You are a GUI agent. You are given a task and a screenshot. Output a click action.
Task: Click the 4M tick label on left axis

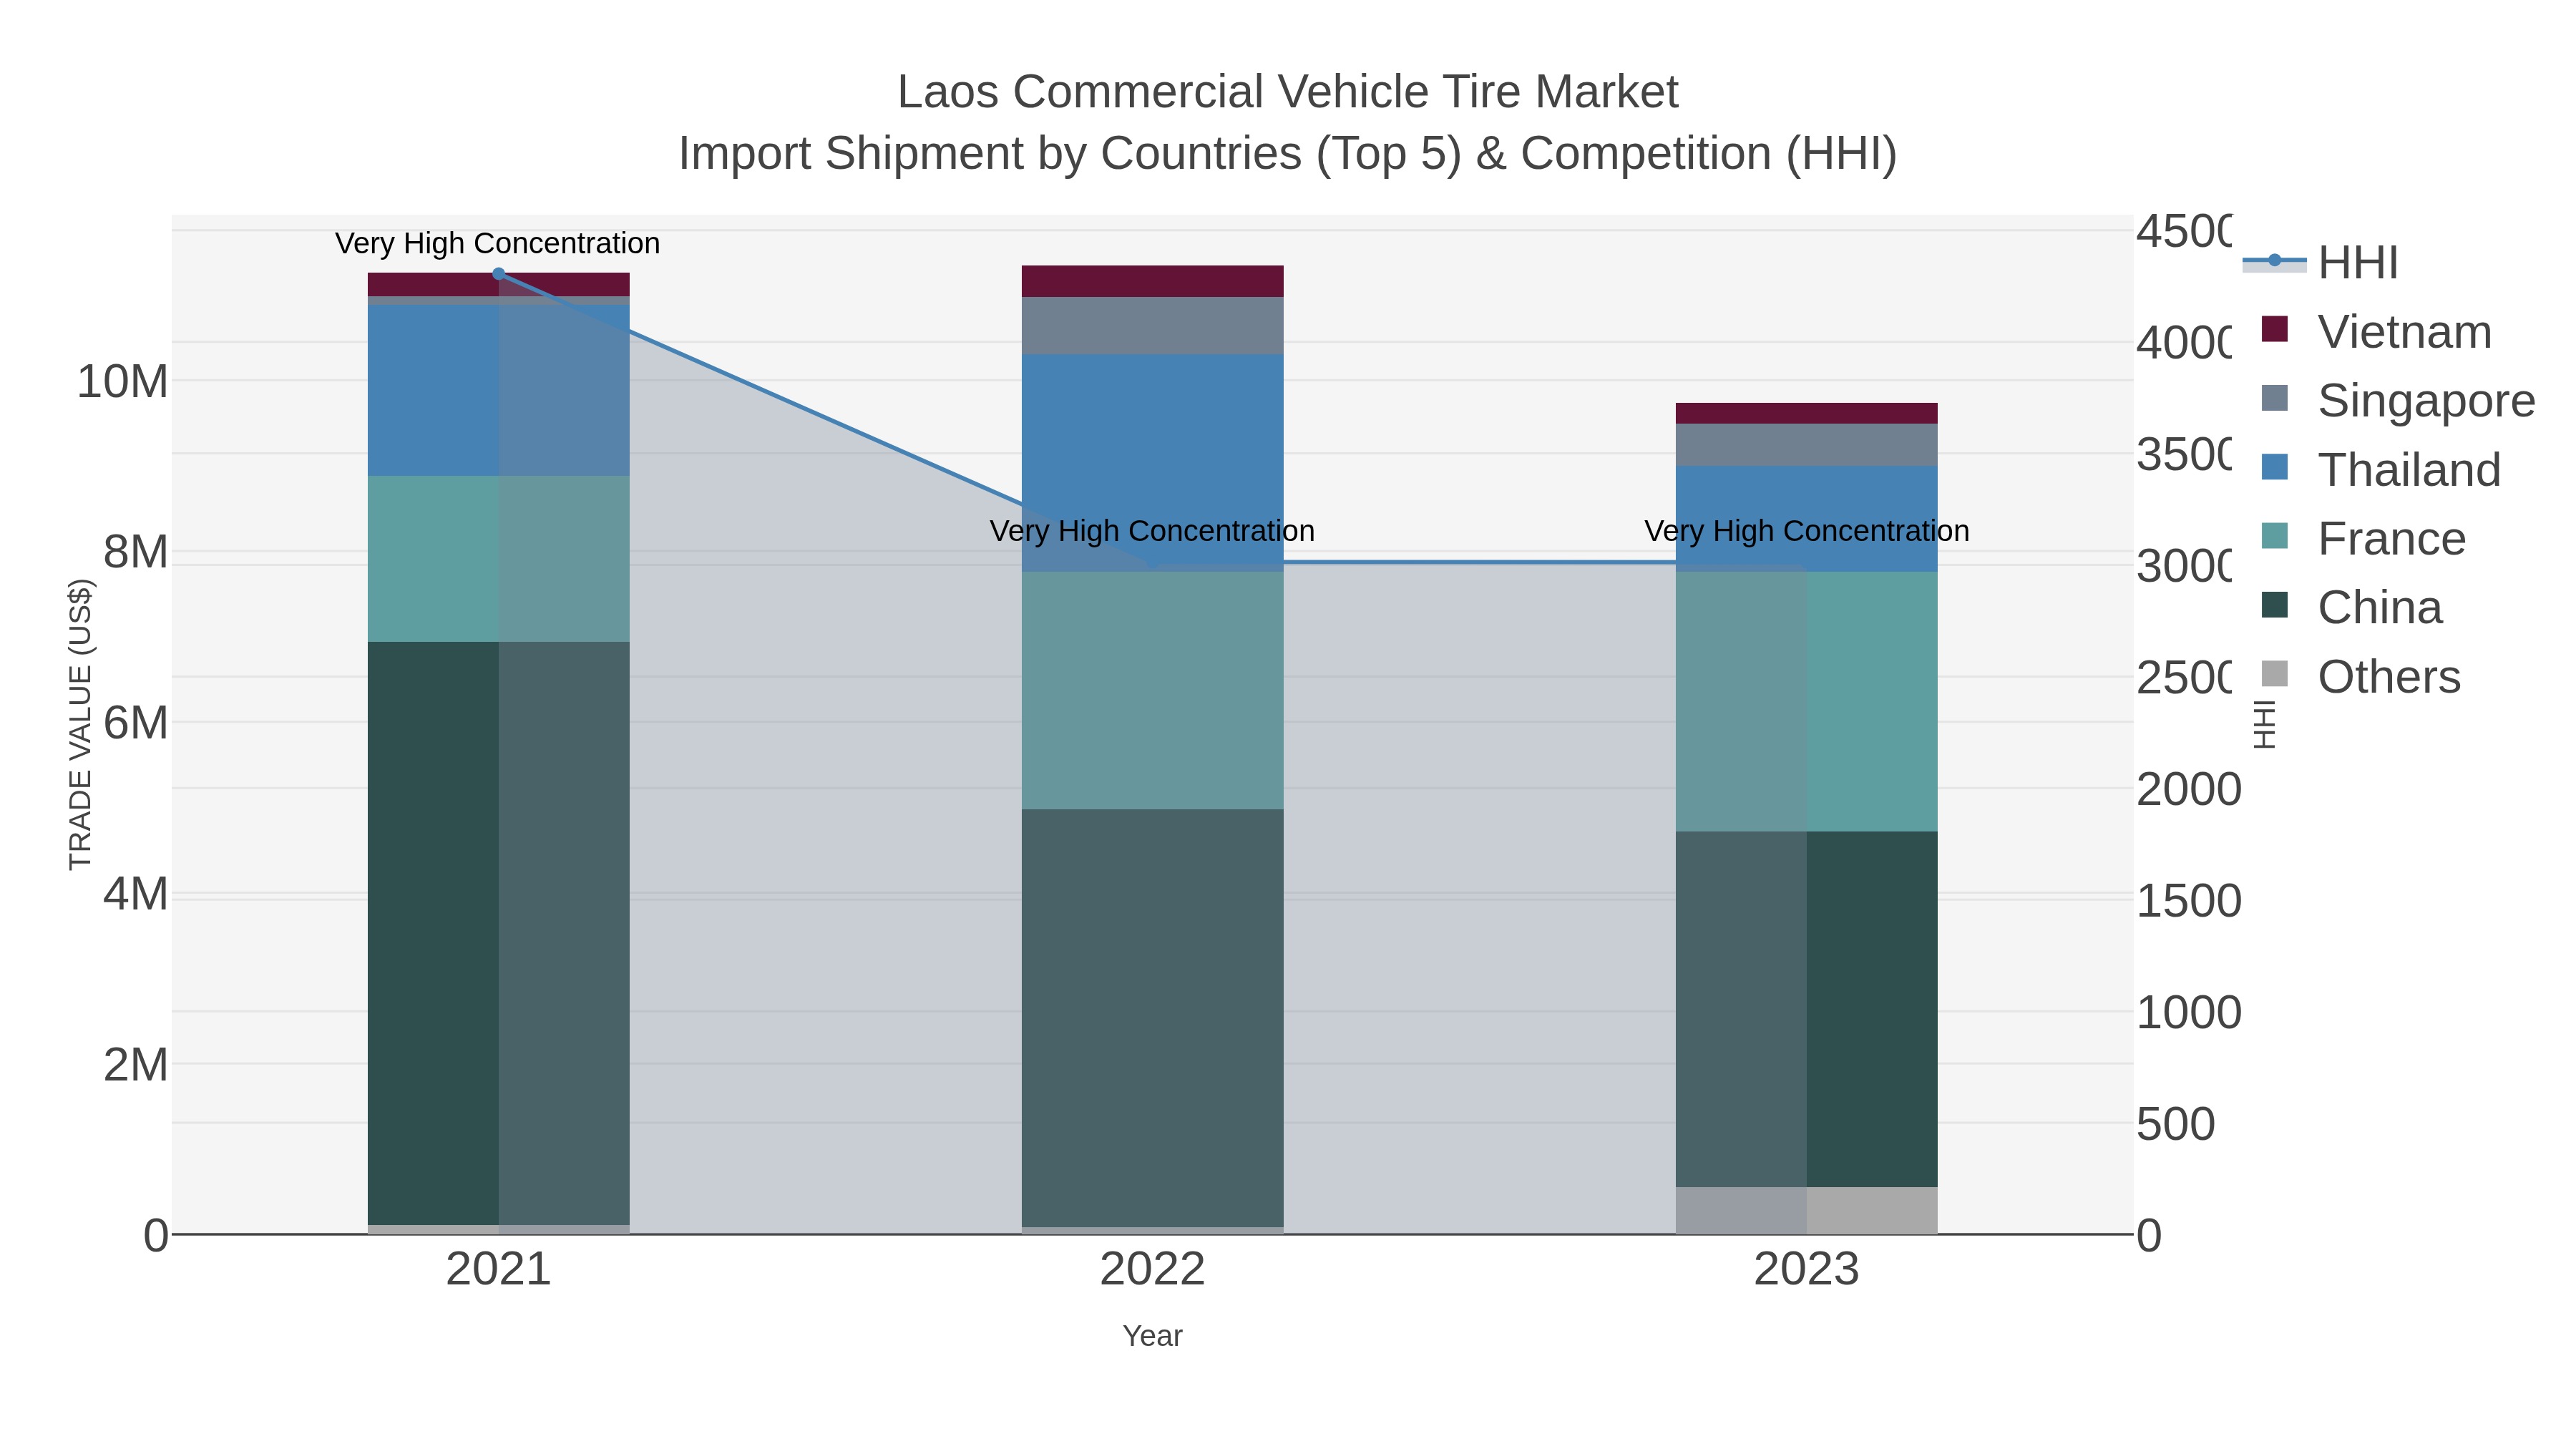135,894
